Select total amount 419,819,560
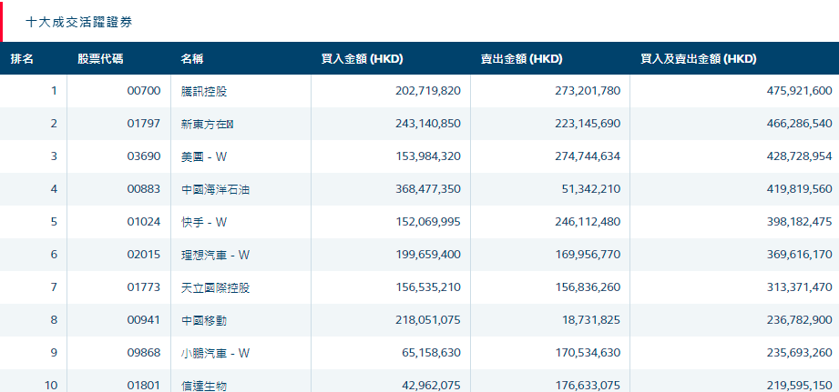This screenshot has height=392, width=839. click(800, 189)
